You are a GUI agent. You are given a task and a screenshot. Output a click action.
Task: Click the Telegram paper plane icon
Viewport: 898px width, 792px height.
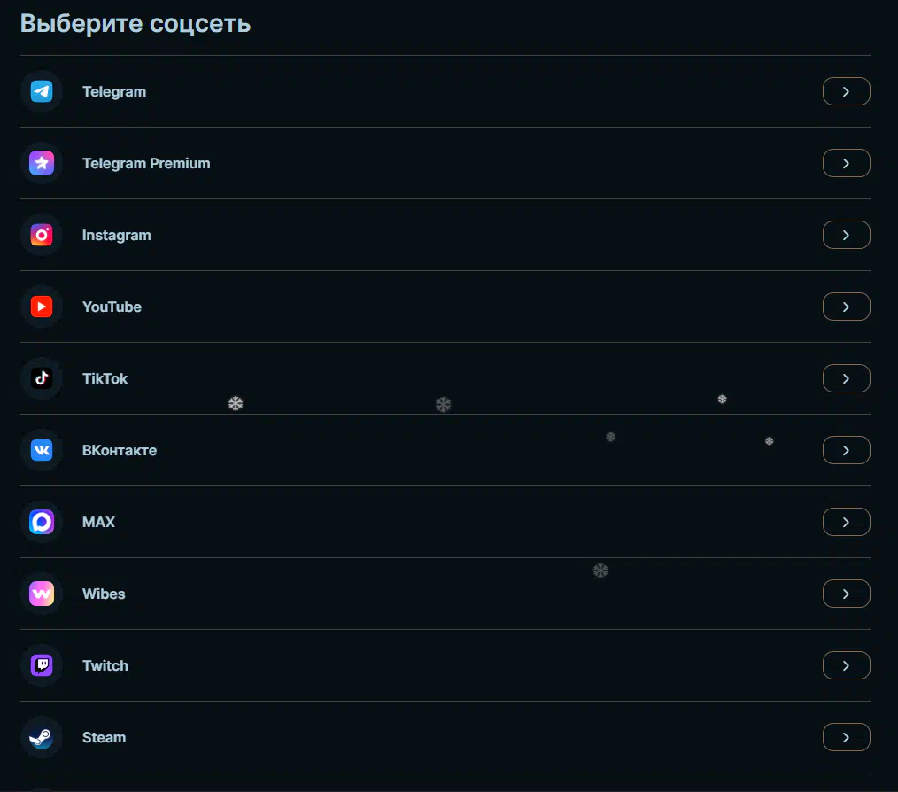click(x=42, y=91)
